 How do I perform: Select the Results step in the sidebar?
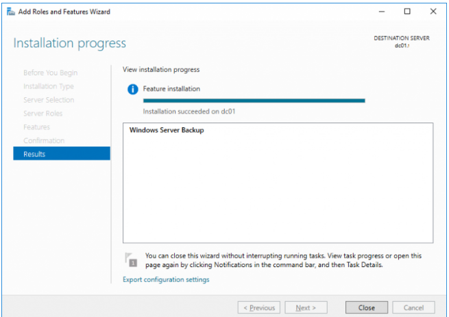tap(62, 153)
